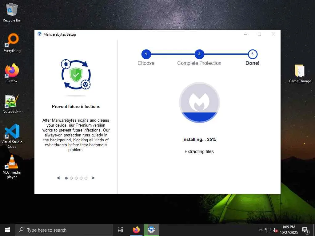315x236 pixels.
Task: Click the 'Choose' step label
Action: tap(146, 63)
